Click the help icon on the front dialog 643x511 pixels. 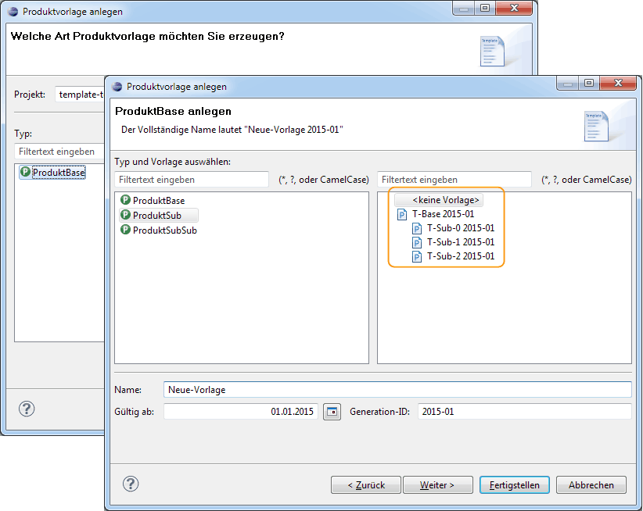tap(131, 484)
